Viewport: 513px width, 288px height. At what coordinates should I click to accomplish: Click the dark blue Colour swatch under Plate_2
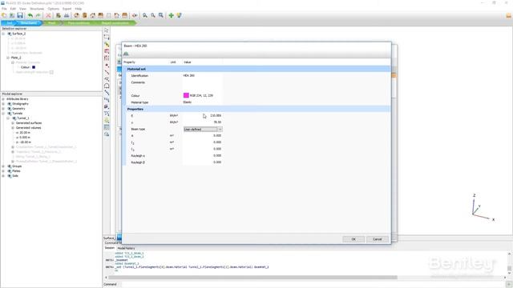tap(34, 67)
